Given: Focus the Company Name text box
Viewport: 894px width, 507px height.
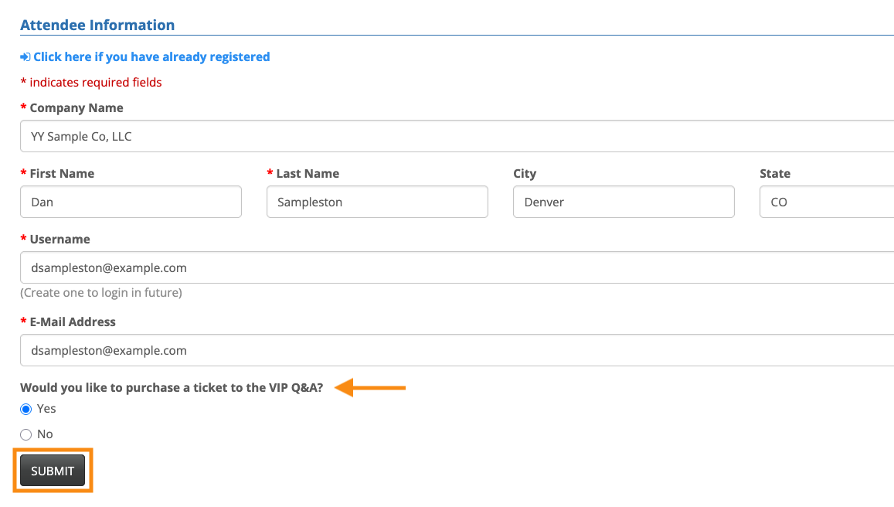Looking at the screenshot, I should [456, 137].
